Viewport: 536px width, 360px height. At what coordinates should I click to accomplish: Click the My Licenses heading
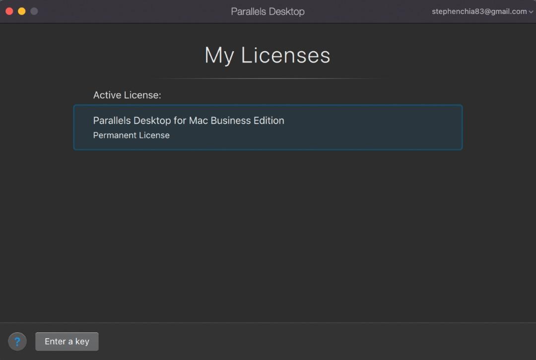[x=268, y=55]
